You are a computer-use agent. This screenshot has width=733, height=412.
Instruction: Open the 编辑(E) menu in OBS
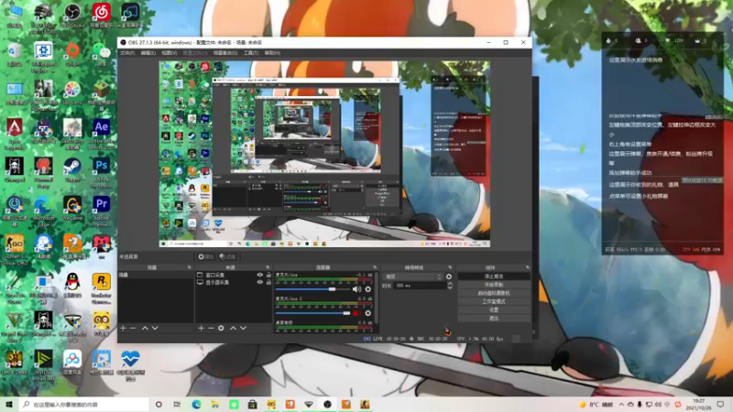[x=148, y=53]
